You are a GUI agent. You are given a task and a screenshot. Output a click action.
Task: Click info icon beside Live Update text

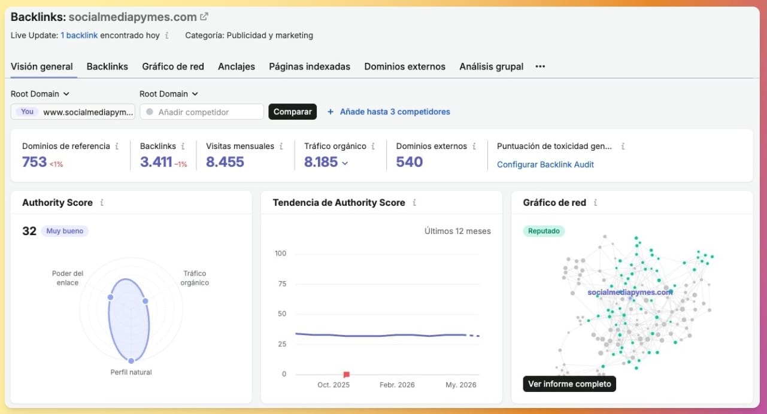point(166,35)
